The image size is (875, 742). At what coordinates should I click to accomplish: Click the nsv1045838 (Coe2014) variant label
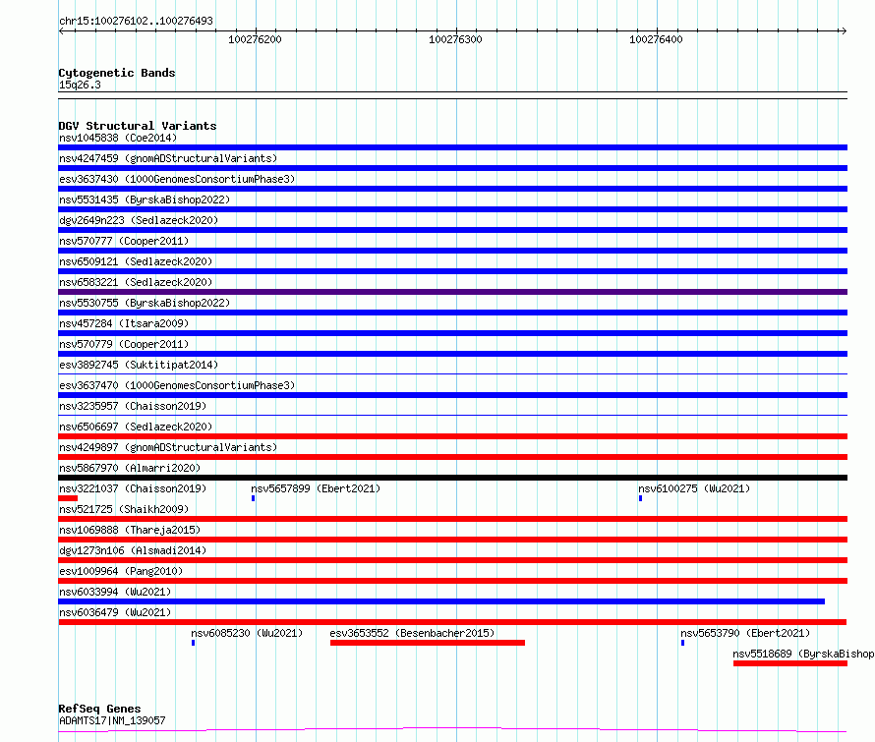click(x=118, y=138)
